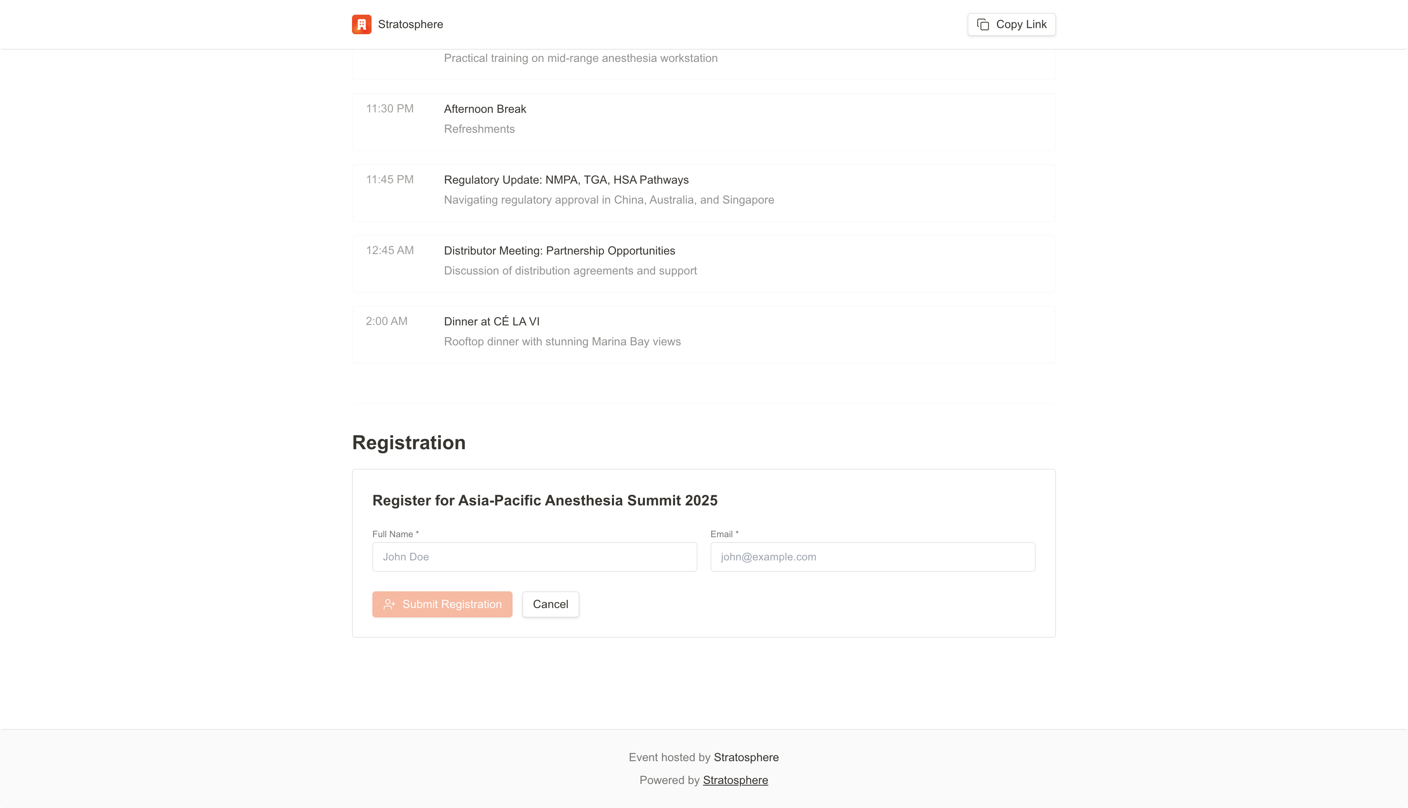Click into the Full Name input field
1408x808 pixels.
pyautogui.click(x=534, y=557)
